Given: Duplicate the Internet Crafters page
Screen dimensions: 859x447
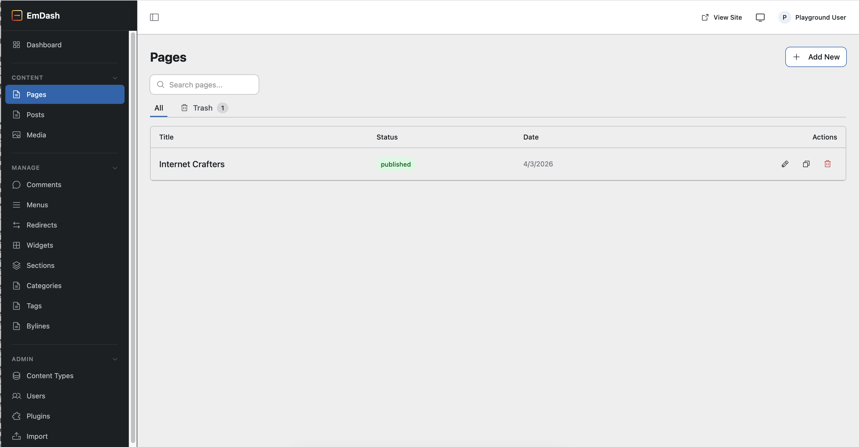Looking at the screenshot, I should [806, 164].
